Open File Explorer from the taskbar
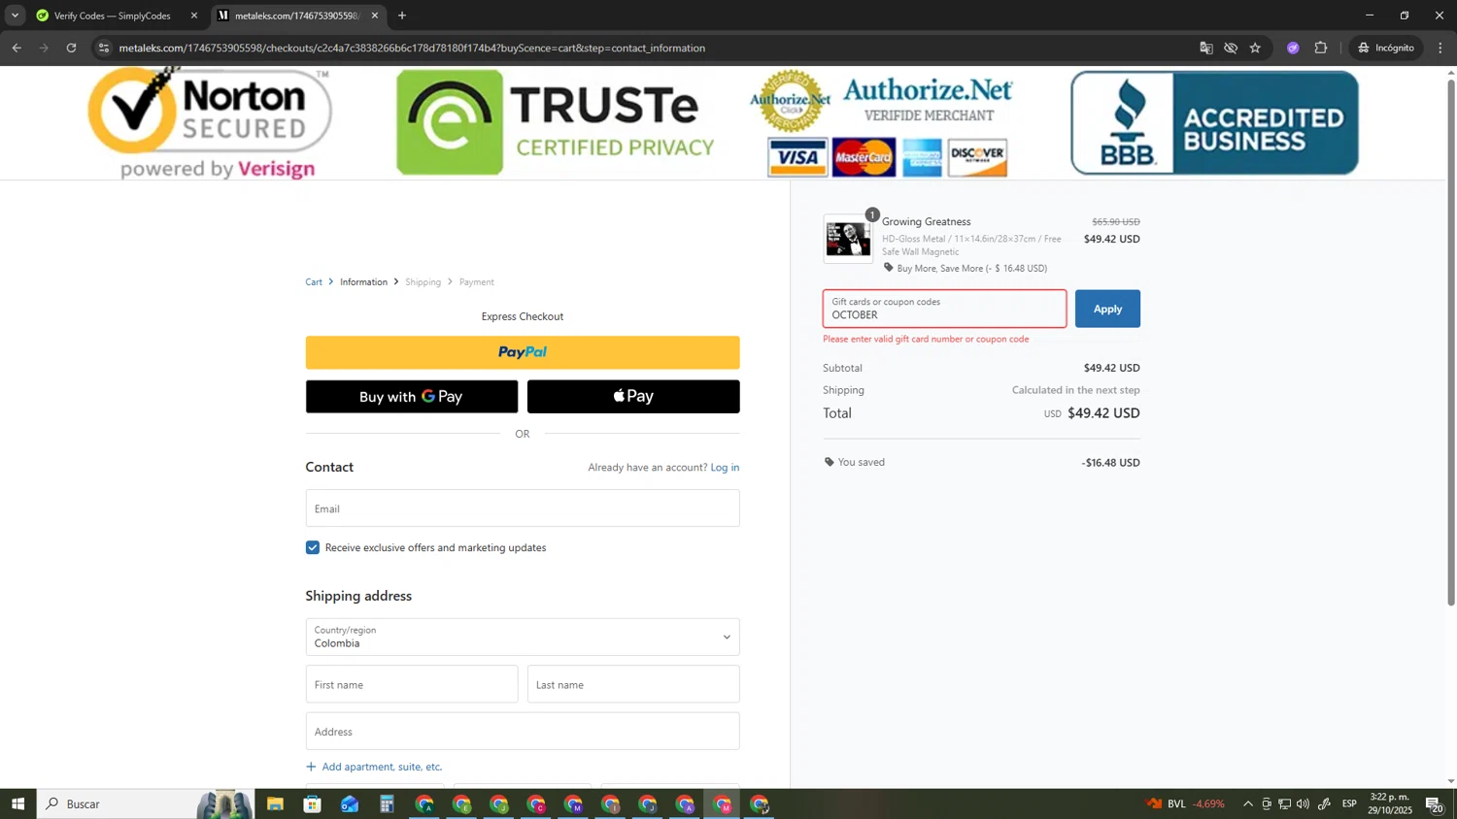 click(275, 803)
